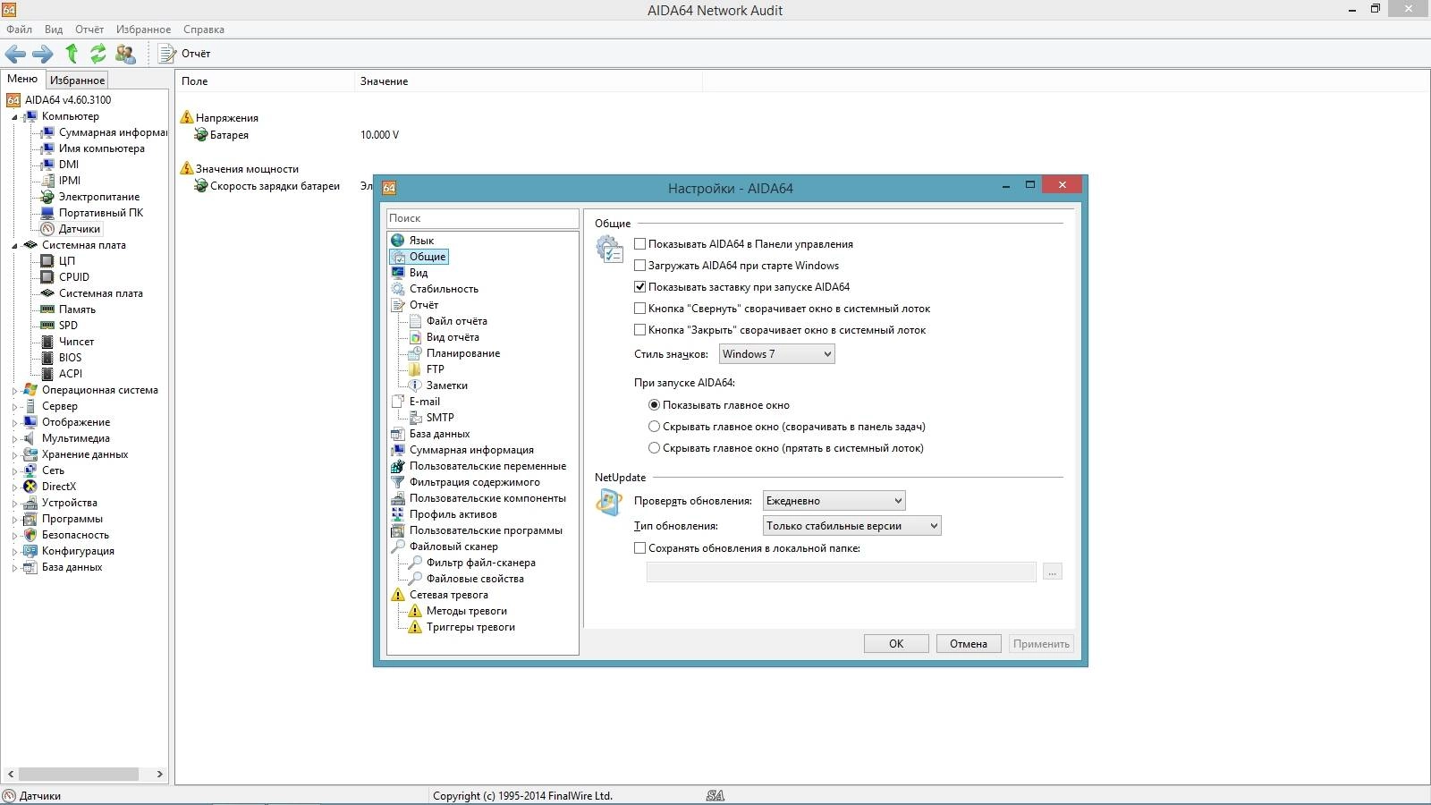Open Планирование settings page
The width and height of the screenshot is (1431, 805).
coord(462,353)
